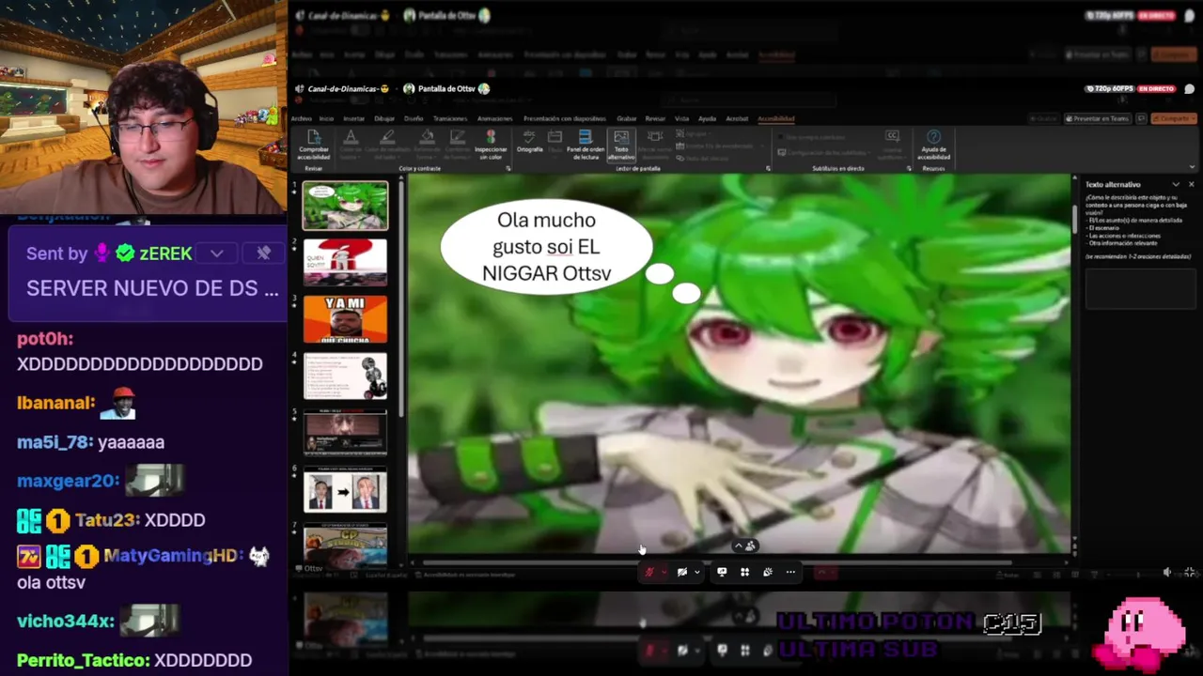The width and height of the screenshot is (1203, 676).
Task: Open Presentación con diapositivas tab
Action: 565,118
